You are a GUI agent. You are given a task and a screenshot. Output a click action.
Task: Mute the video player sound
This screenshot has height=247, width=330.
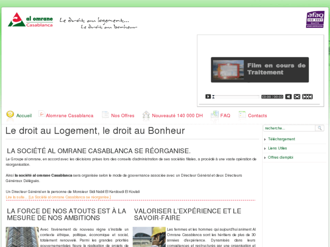[288, 97]
